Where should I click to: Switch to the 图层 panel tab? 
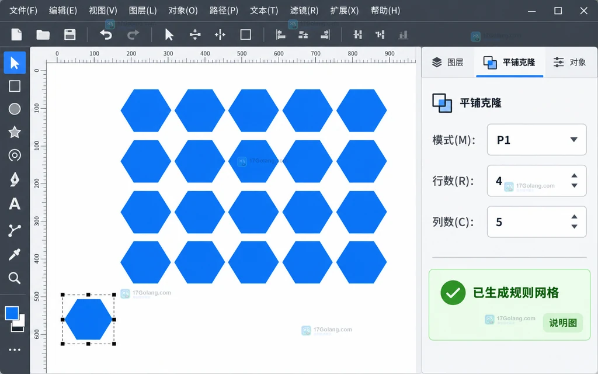(x=448, y=62)
